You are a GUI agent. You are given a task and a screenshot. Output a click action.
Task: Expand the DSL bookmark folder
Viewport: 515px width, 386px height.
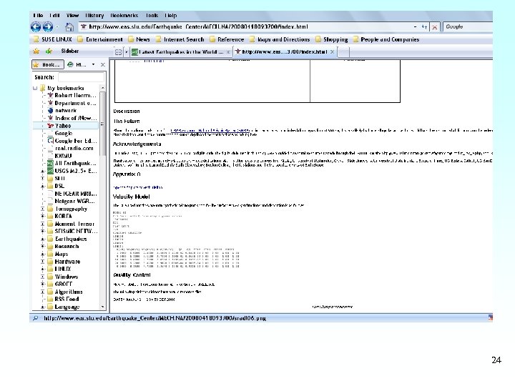tap(42, 186)
